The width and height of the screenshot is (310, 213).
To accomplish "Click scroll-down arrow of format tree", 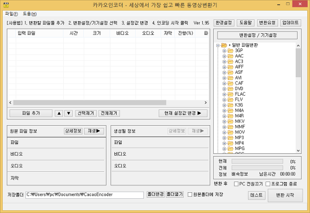I will (298, 150).
